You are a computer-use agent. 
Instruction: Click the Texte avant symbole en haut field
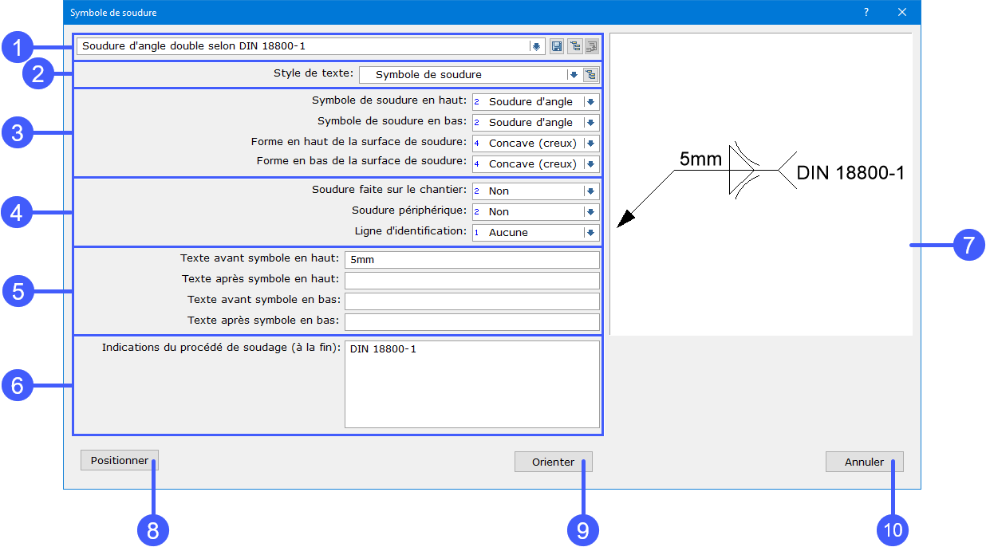(x=471, y=260)
